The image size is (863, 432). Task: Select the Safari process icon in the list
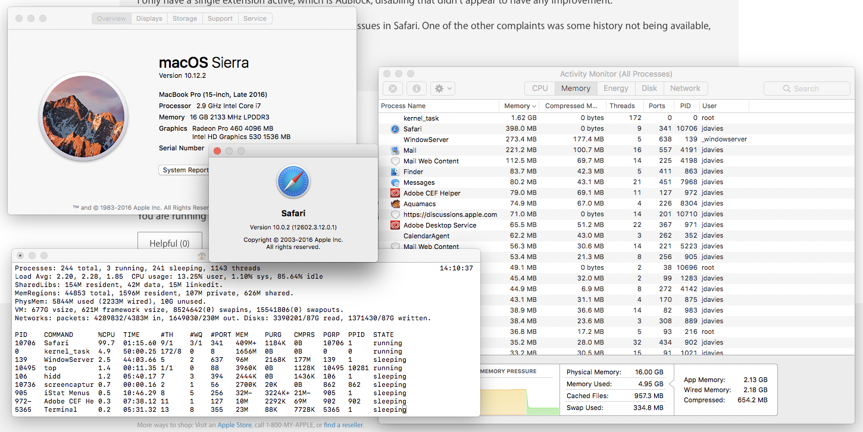[x=395, y=129]
